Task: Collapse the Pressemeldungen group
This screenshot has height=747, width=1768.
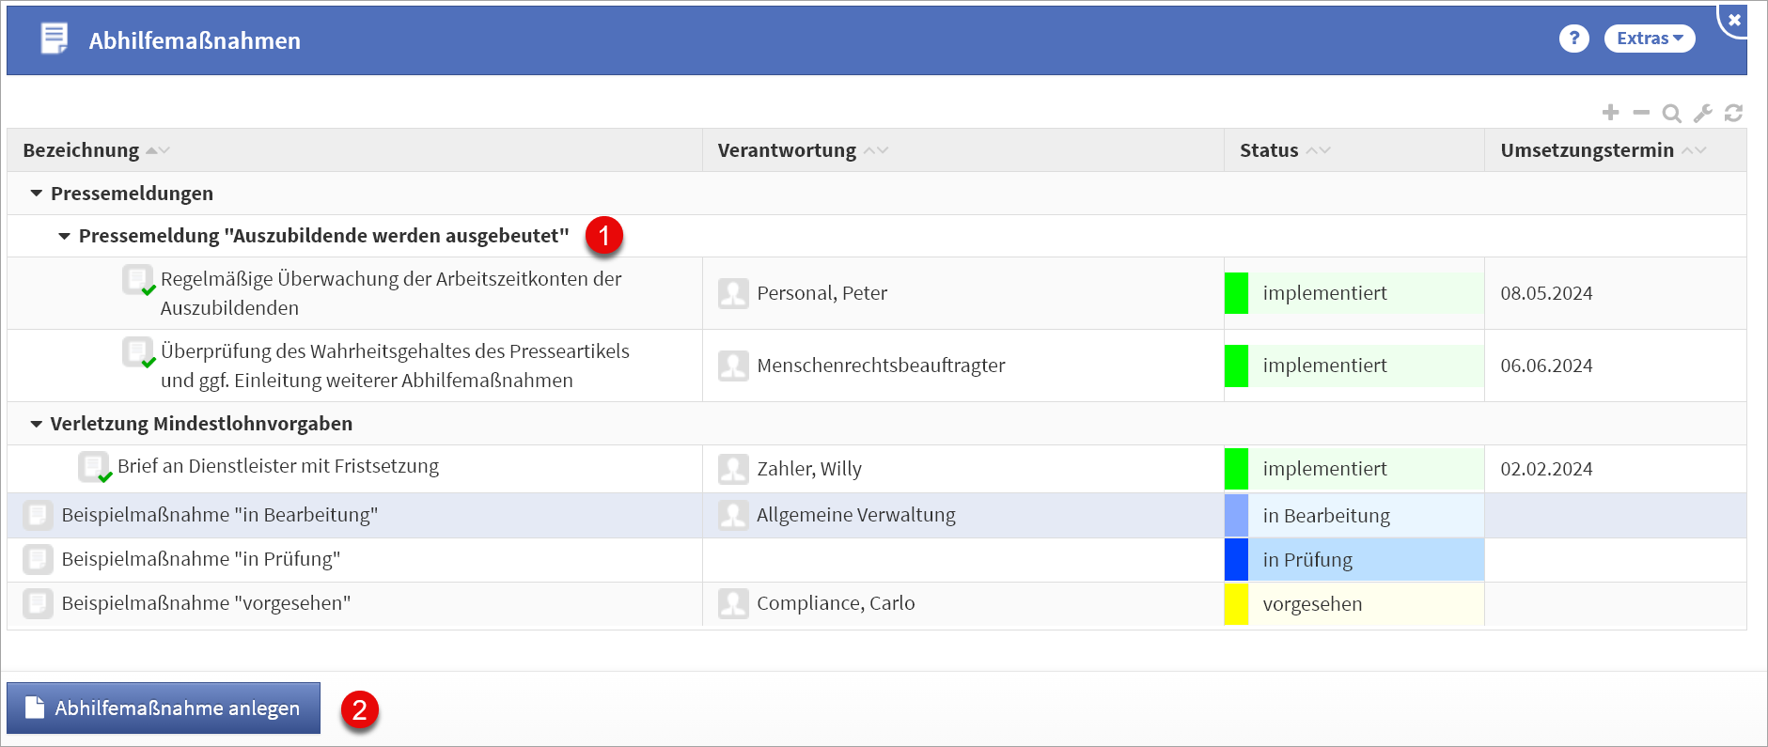Action: tap(37, 194)
